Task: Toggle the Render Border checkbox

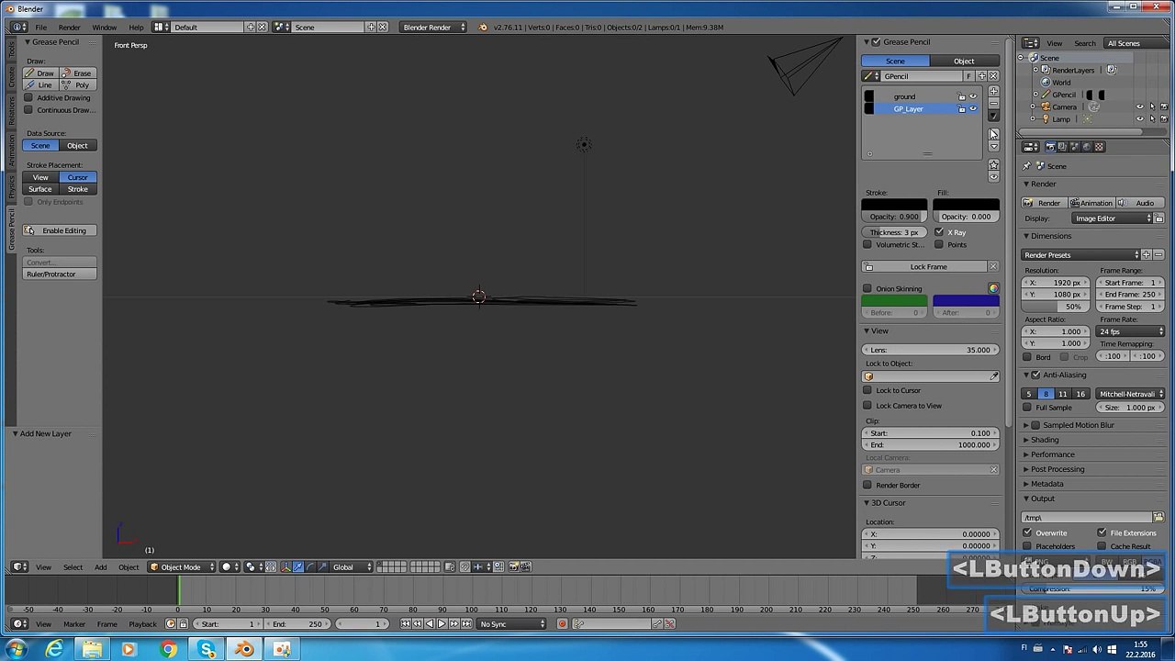Action: [867, 485]
